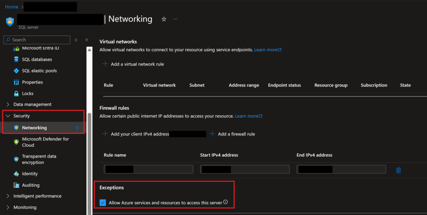Open Locks menu item
Screen dimensions: 427x215
pos(28,94)
